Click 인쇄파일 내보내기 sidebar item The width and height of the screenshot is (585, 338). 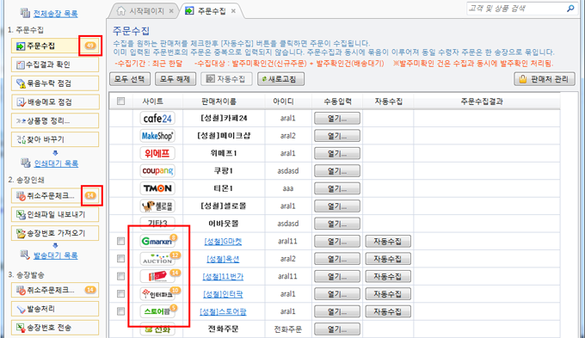[x=55, y=214]
